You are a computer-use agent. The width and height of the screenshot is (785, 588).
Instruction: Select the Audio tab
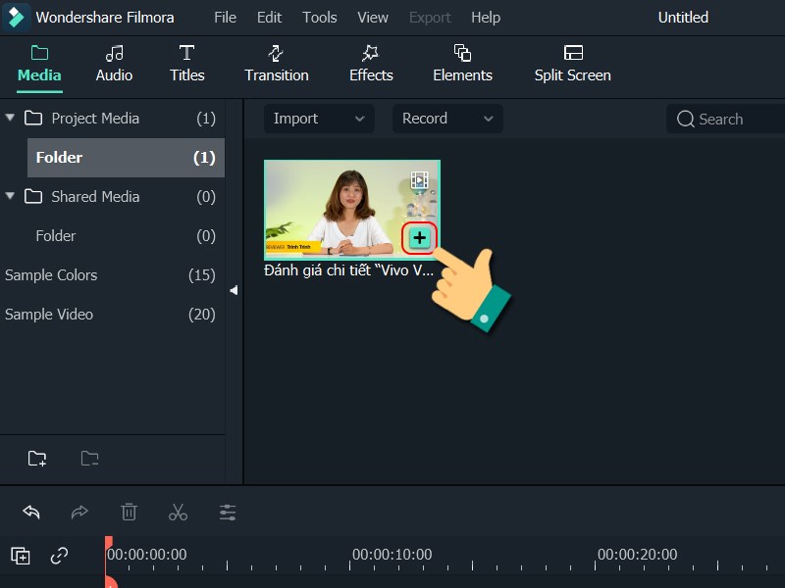click(x=114, y=65)
